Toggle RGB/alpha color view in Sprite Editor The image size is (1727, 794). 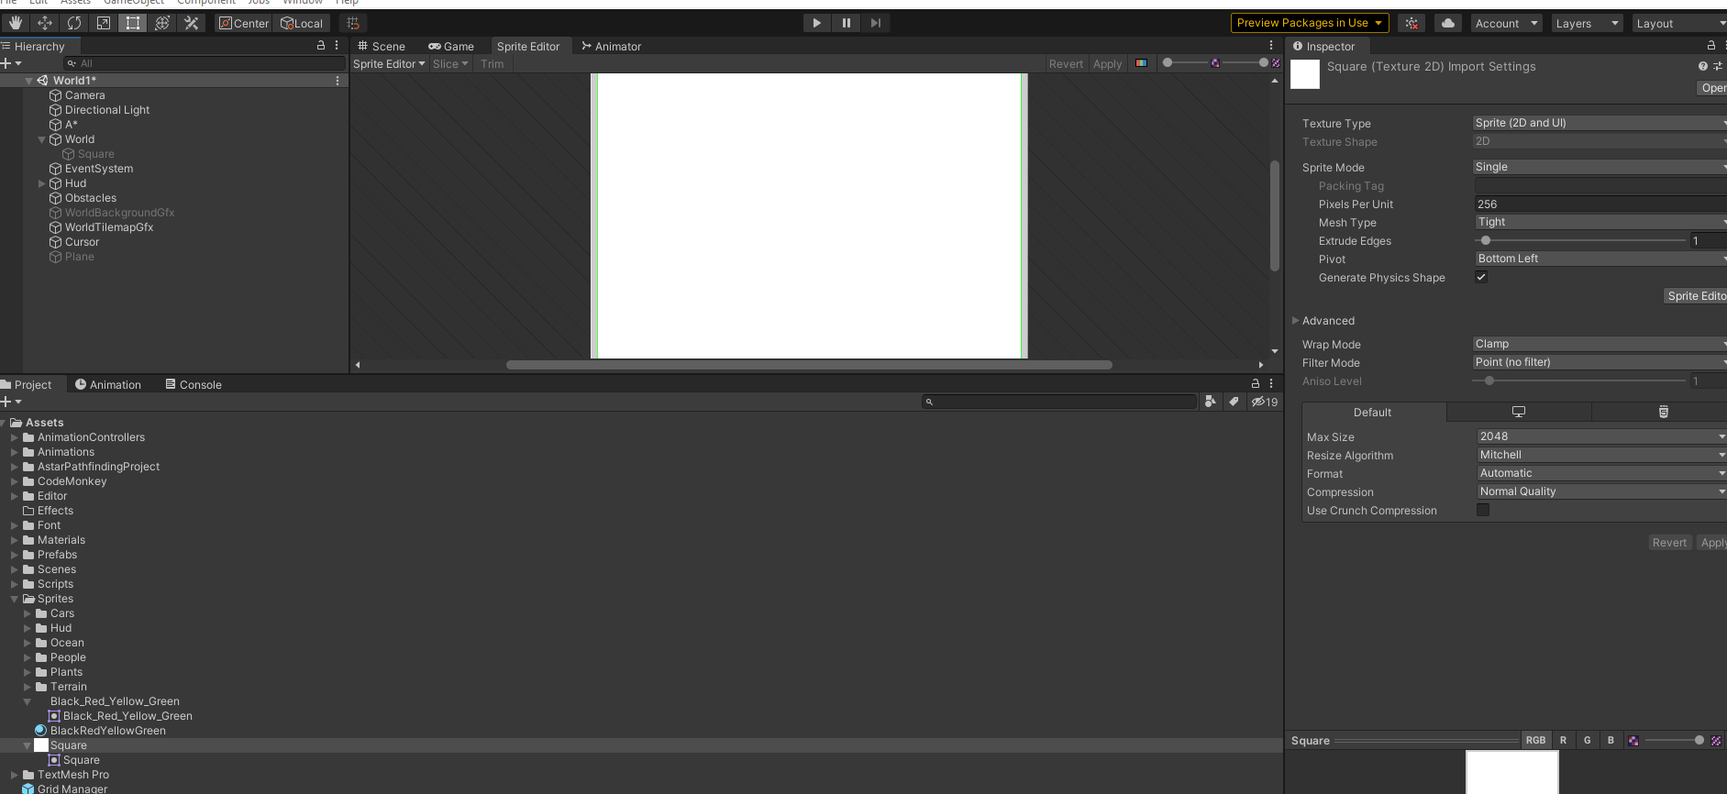pyautogui.click(x=1141, y=63)
